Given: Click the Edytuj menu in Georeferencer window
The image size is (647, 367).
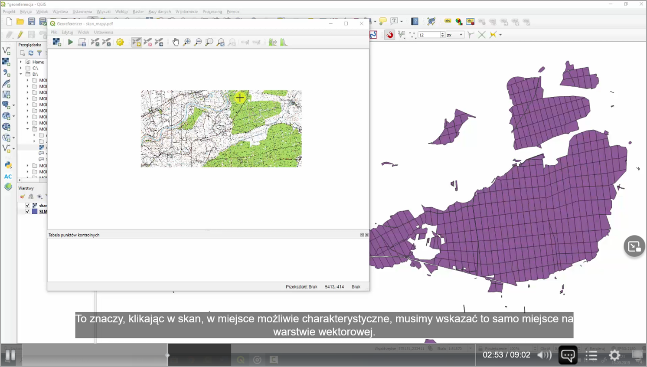Looking at the screenshot, I should 67,32.
